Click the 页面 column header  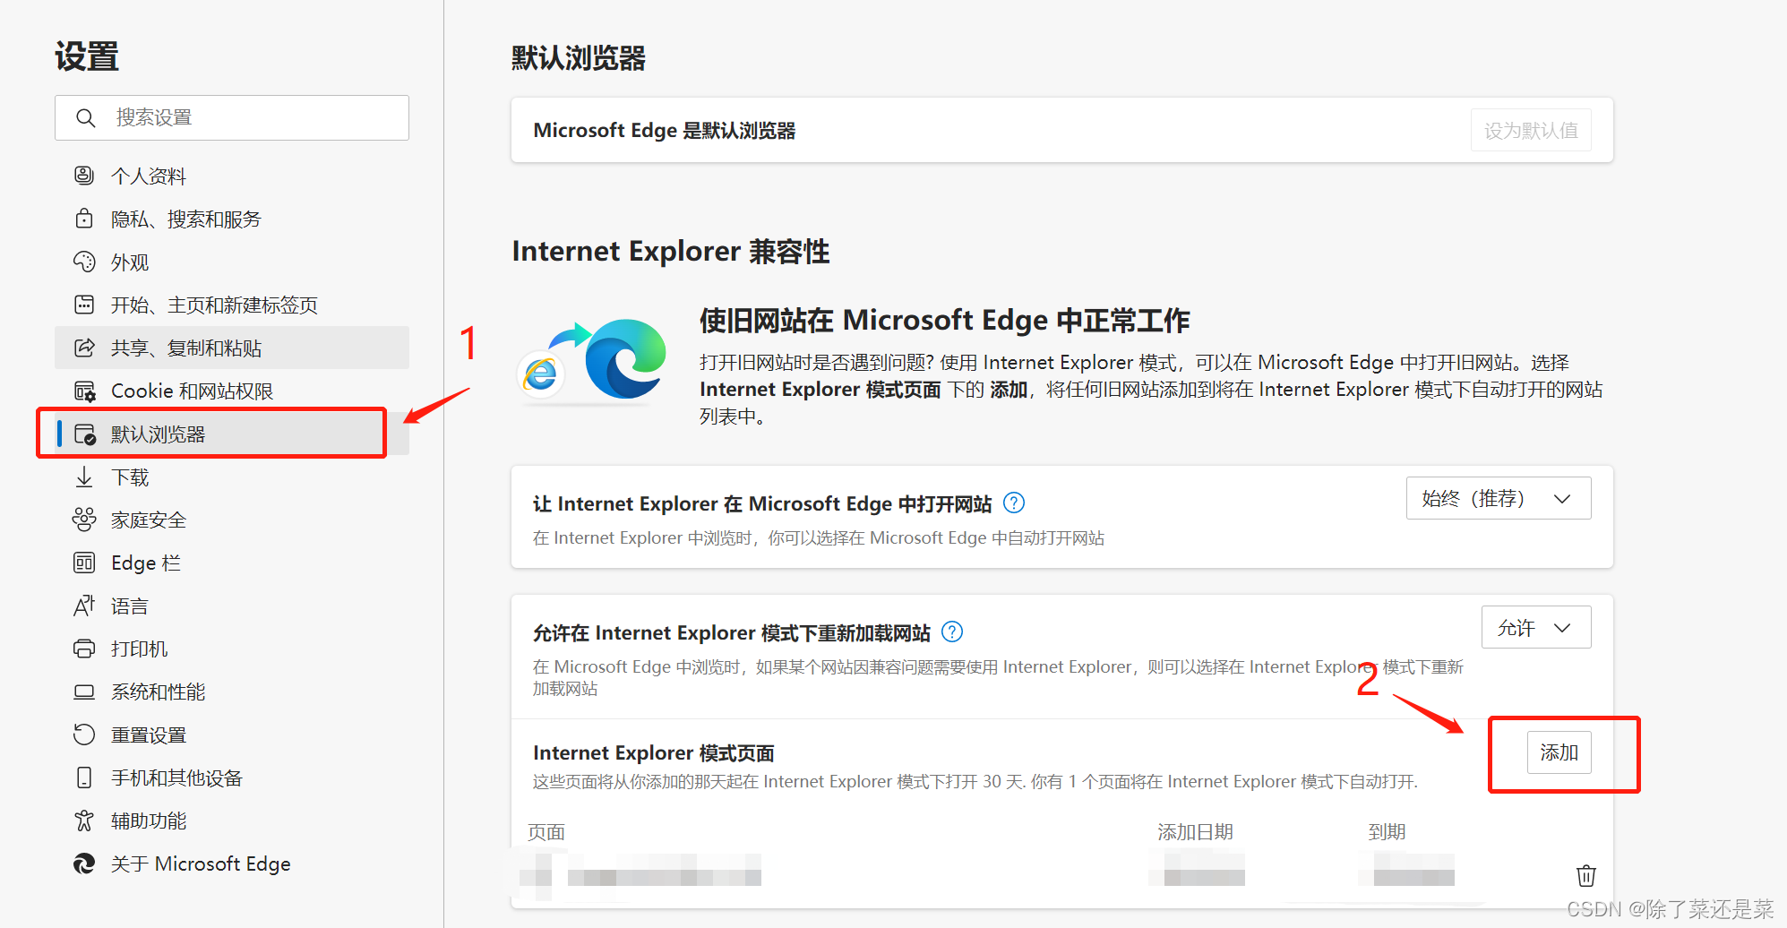pyautogui.click(x=546, y=832)
